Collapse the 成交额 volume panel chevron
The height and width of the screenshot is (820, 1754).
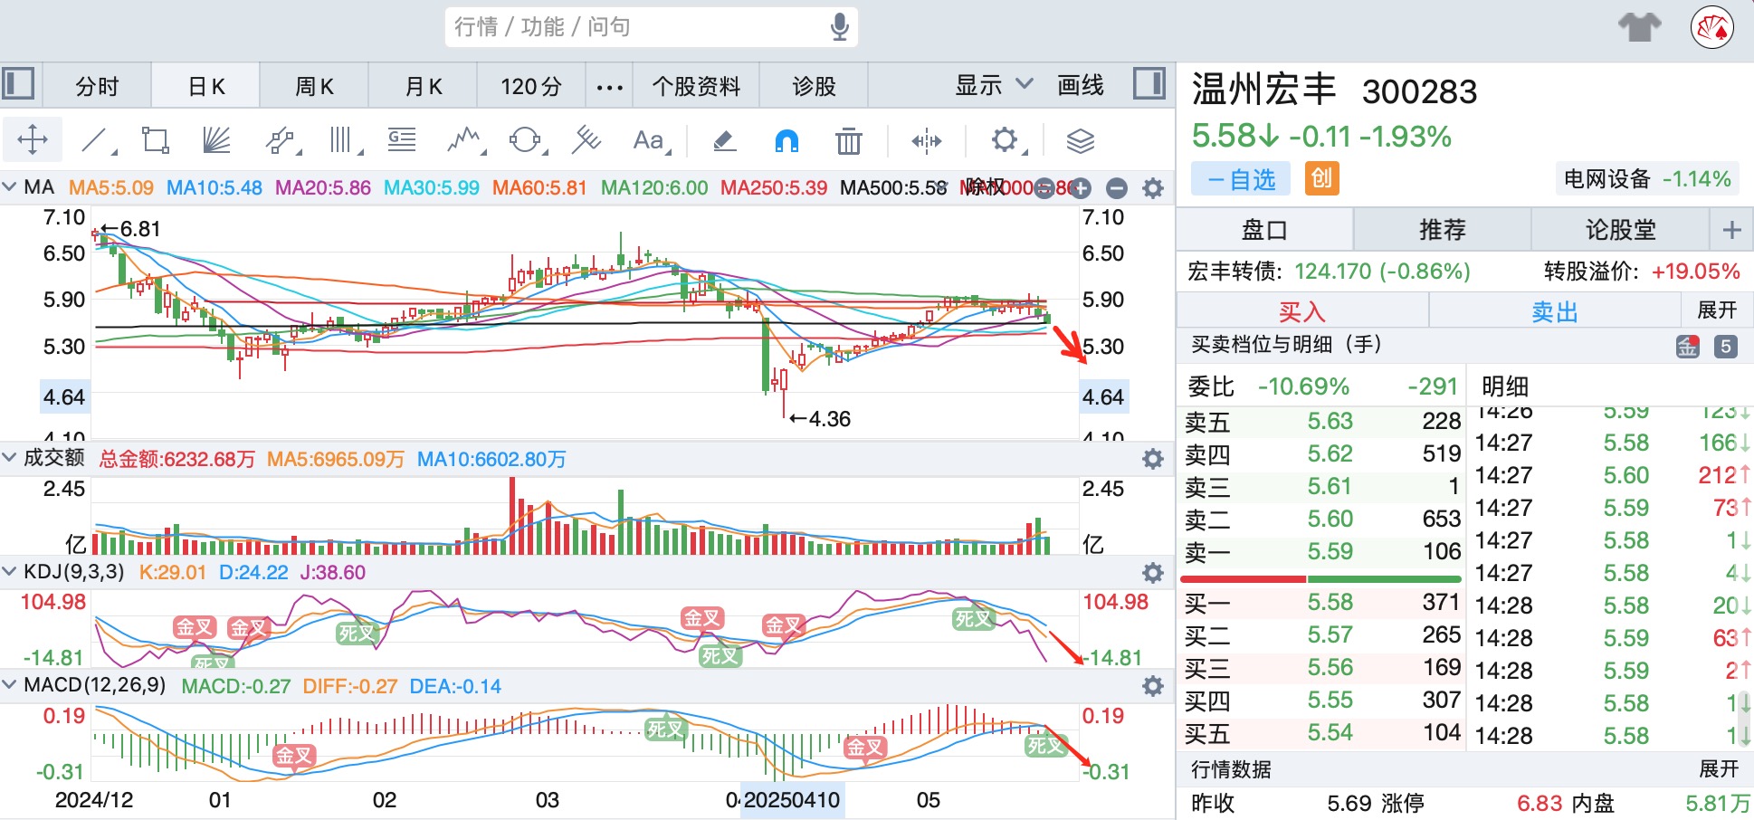click(10, 458)
